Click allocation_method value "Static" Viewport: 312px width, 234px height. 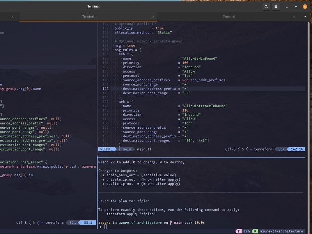pyautogui.click(x=164, y=33)
